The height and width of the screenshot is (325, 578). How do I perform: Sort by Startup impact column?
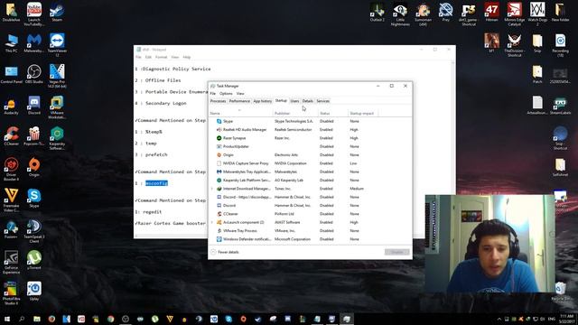click(x=363, y=112)
